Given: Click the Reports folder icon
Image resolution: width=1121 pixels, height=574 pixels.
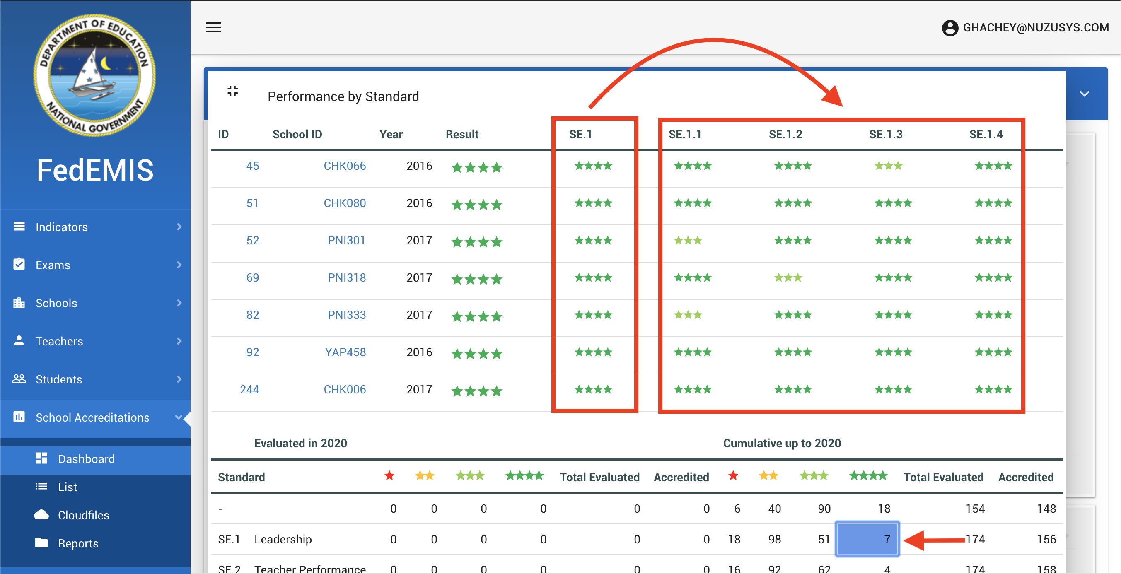Looking at the screenshot, I should [x=41, y=543].
